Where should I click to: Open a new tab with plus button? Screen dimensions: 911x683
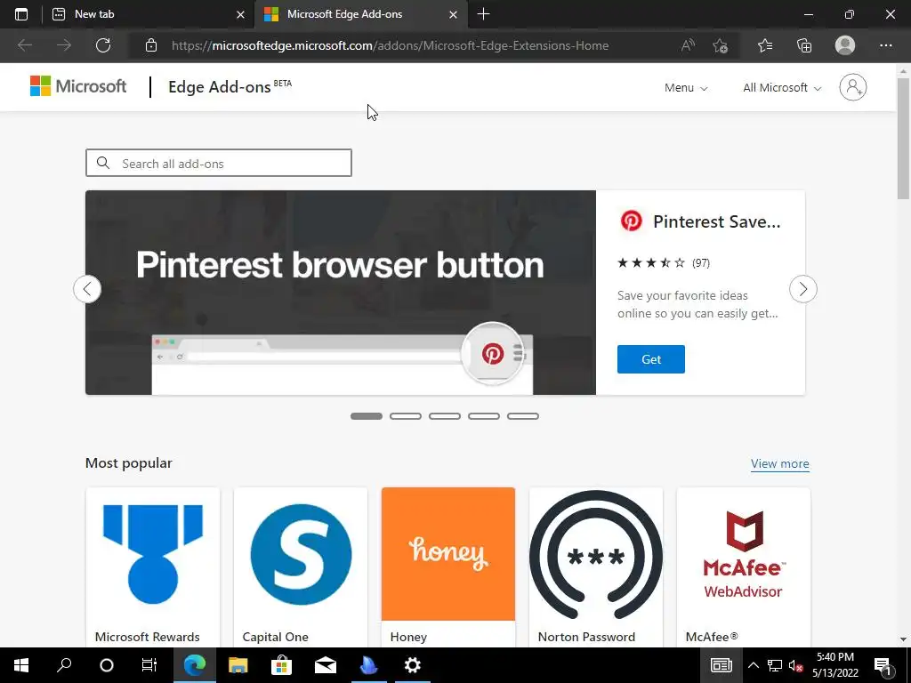click(483, 14)
